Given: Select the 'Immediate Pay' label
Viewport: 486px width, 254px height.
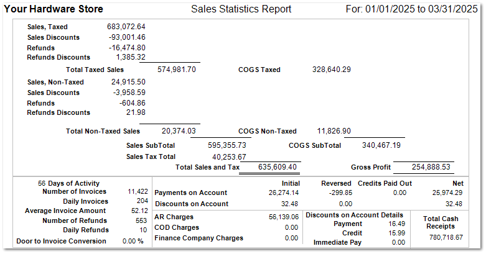Looking at the screenshot, I should point(337,242).
